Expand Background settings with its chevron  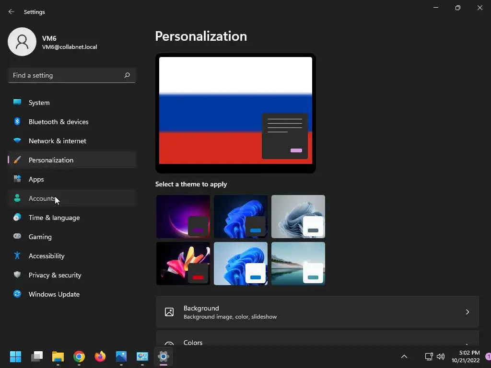(467, 312)
